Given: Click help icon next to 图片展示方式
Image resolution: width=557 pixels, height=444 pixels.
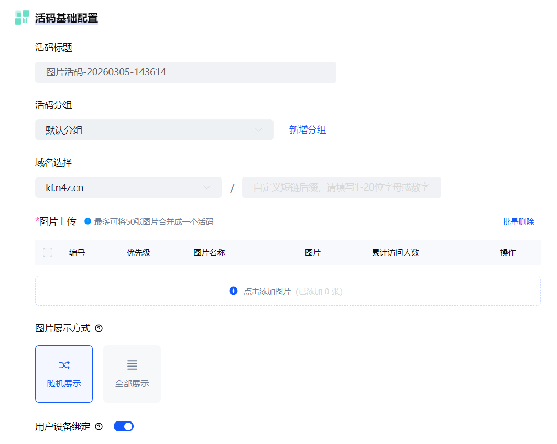Looking at the screenshot, I should [x=99, y=329].
